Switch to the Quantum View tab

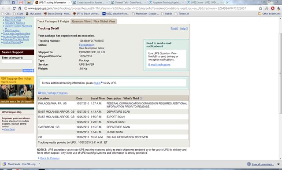[x=81, y=22]
